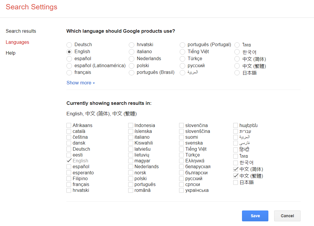Pick the português (Brasil) radio option
Screen dimensions: 314x226
131,72
